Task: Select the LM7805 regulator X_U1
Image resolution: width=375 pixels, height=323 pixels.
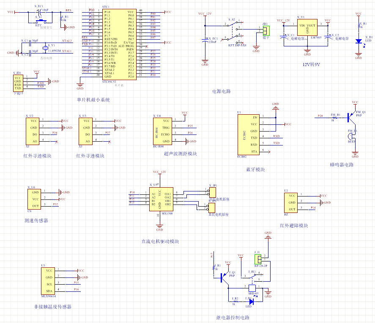Action: 307,27
